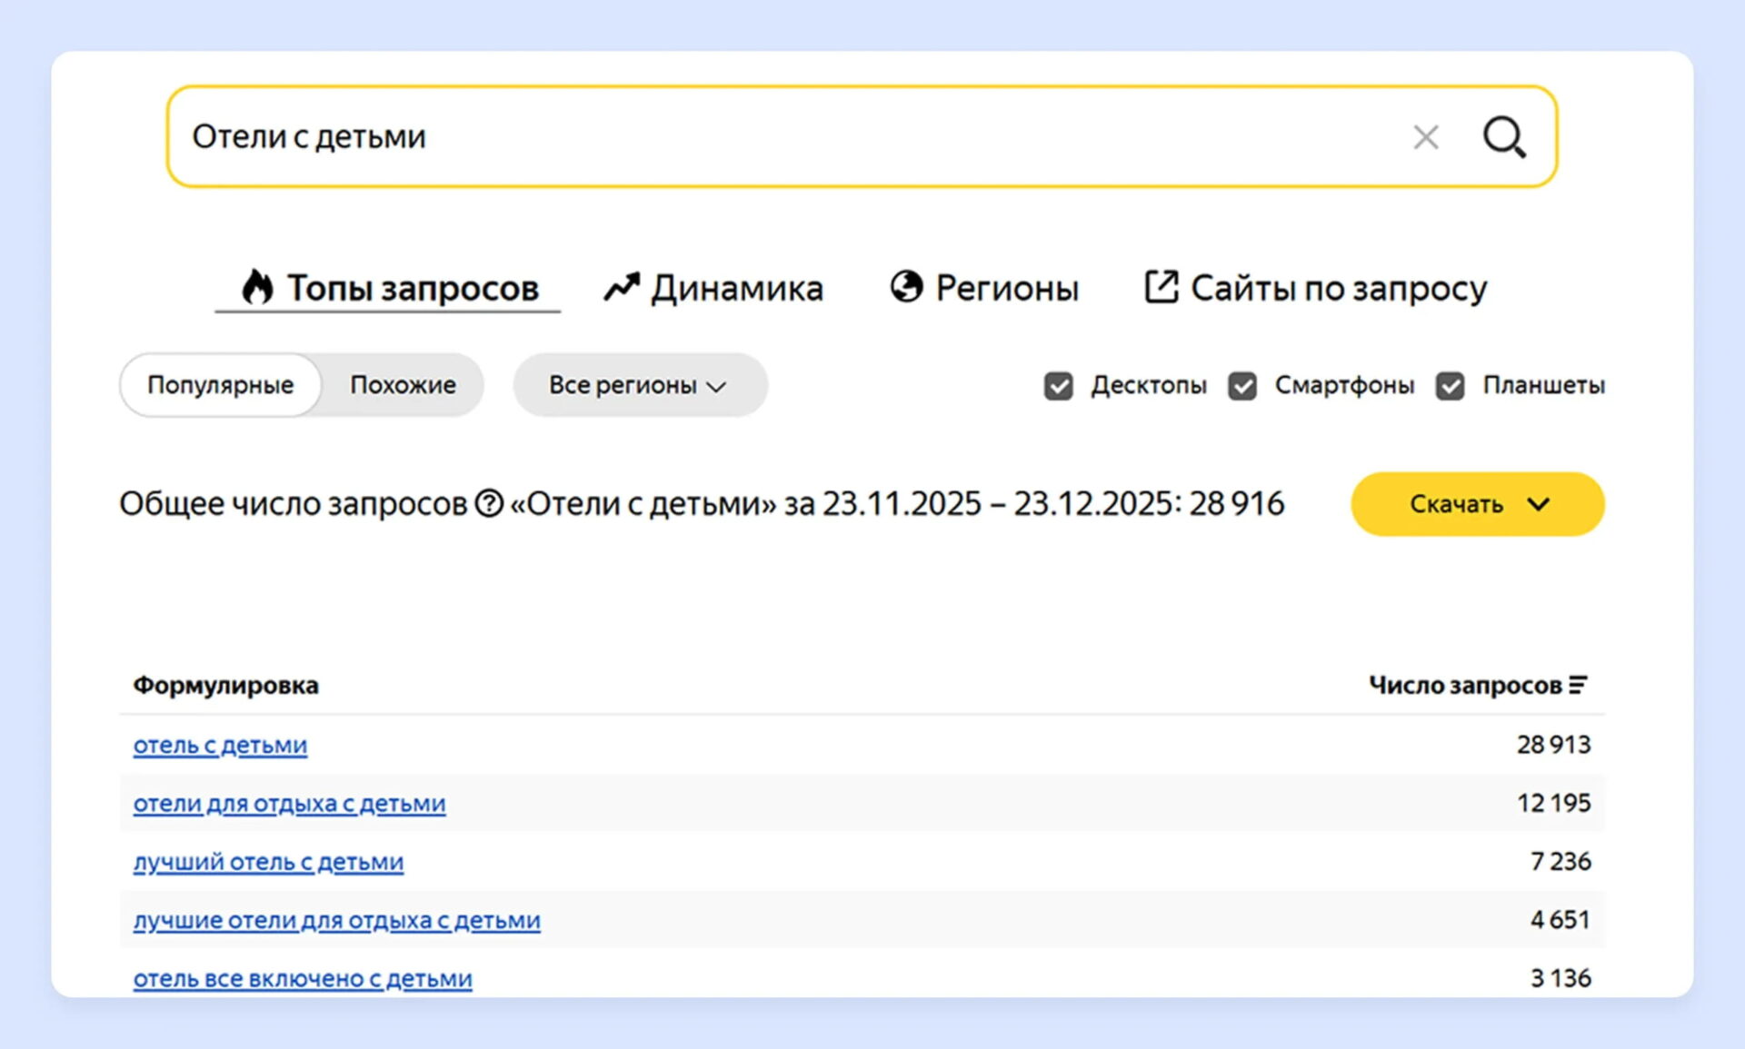Open the отель с детьми query link

pos(220,745)
